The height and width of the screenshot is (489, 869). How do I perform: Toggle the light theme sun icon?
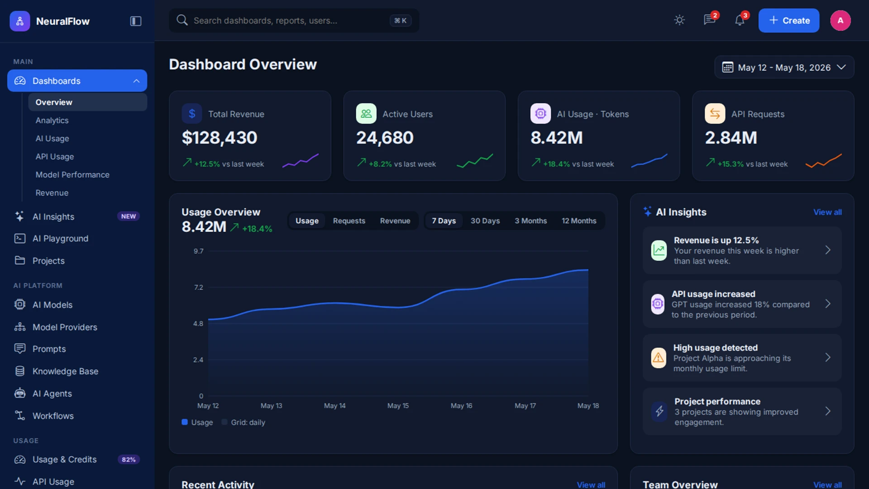tap(679, 20)
